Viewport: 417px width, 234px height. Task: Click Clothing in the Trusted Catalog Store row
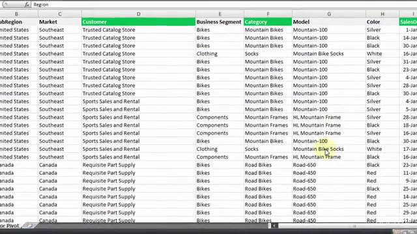pyautogui.click(x=207, y=53)
